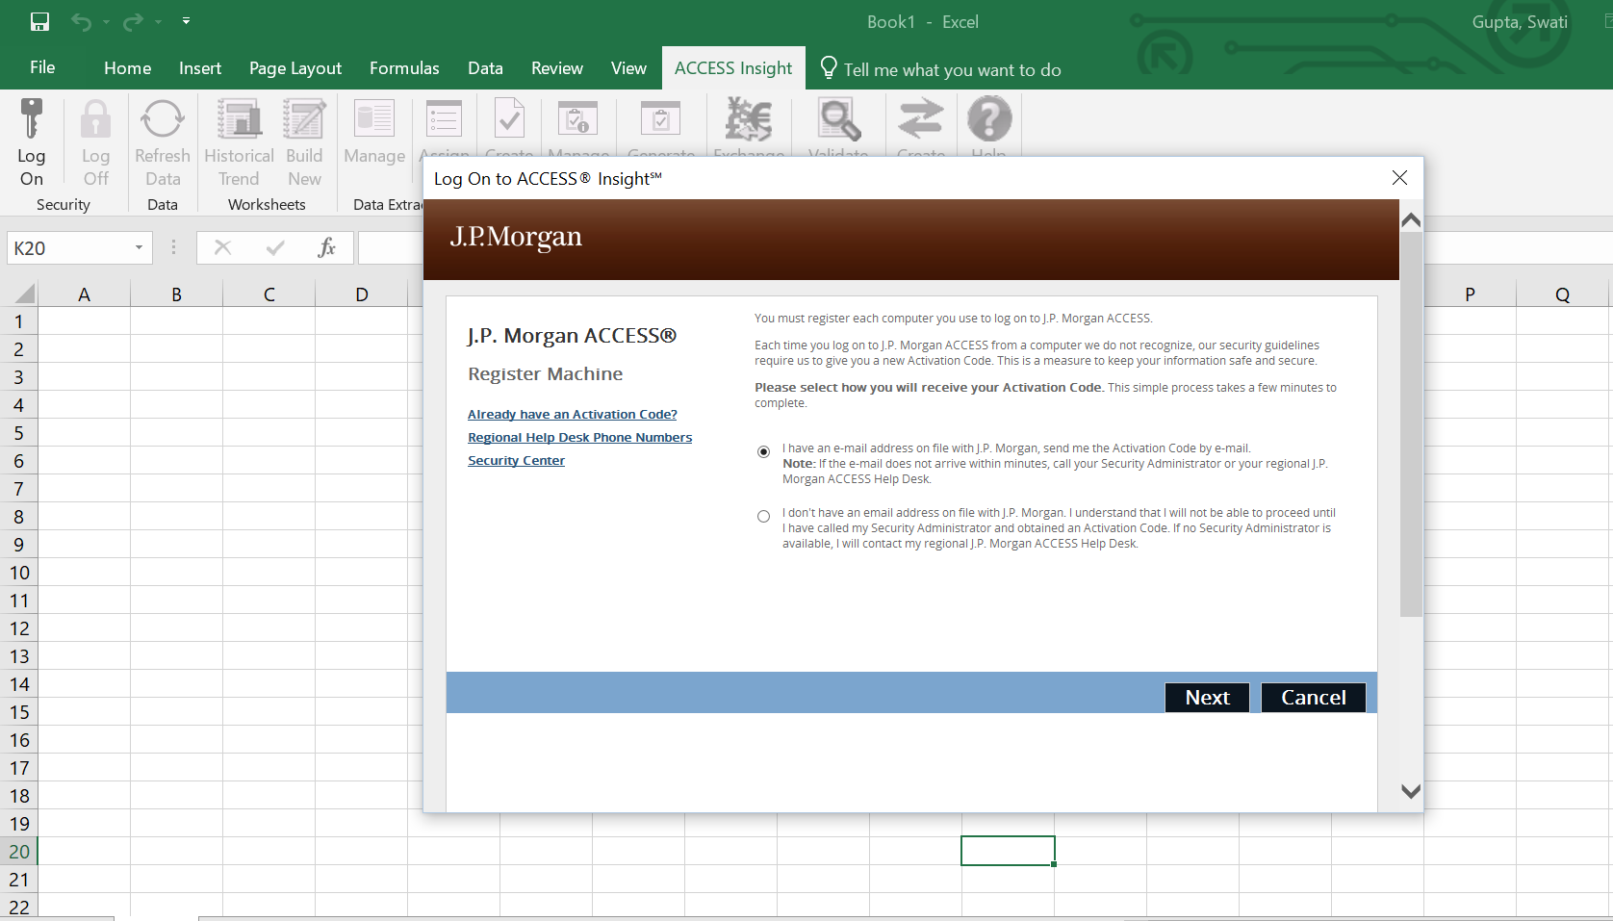1613x921 pixels.
Task: Click the Log Off padlock icon
Action: 95,119
